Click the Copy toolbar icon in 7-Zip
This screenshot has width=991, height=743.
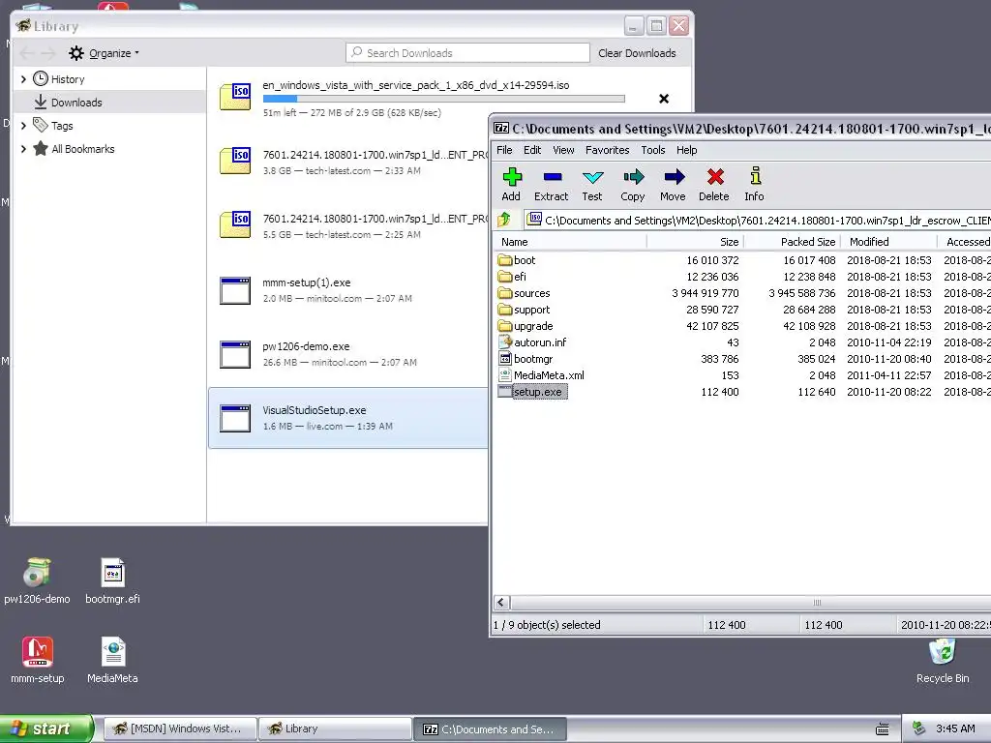tap(633, 185)
